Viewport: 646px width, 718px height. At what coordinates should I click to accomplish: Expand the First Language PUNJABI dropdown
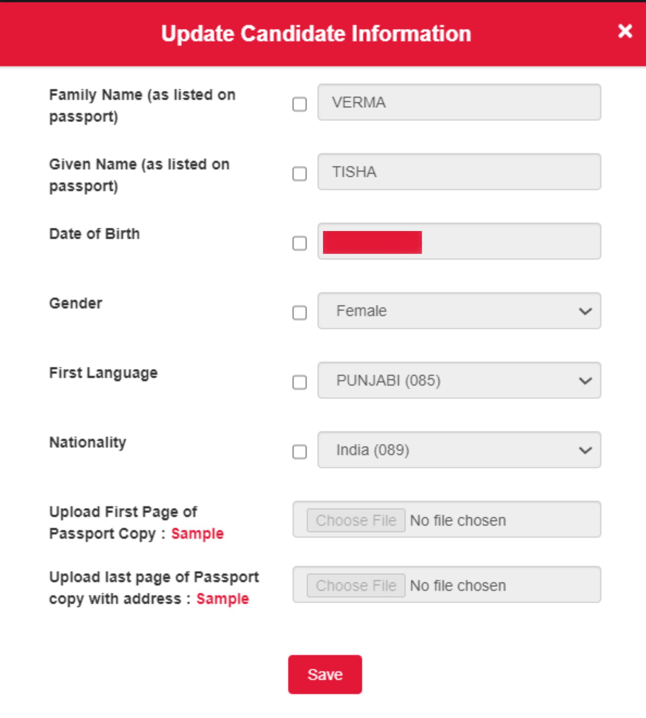pos(459,380)
